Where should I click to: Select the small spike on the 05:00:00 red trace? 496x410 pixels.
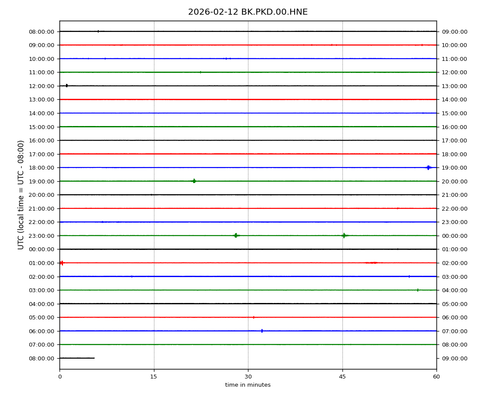coord(254,317)
